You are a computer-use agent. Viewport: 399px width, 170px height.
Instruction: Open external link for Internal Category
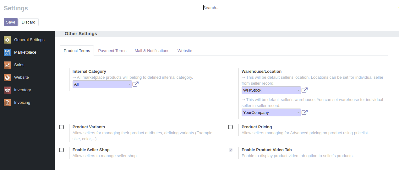pyautogui.click(x=135, y=84)
